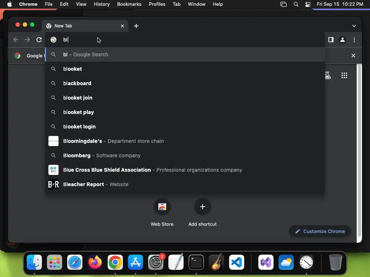Image resolution: width=370 pixels, height=277 pixels.
Task: Reload the page with refresh icon
Action: pyautogui.click(x=39, y=40)
